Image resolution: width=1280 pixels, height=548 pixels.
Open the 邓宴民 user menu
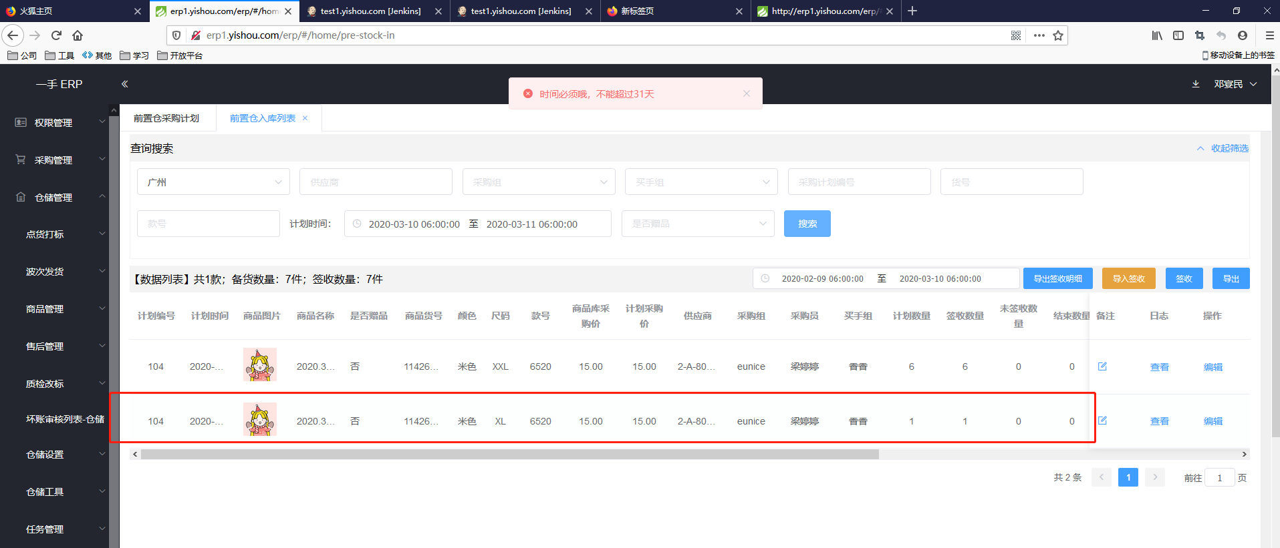coord(1235,84)
